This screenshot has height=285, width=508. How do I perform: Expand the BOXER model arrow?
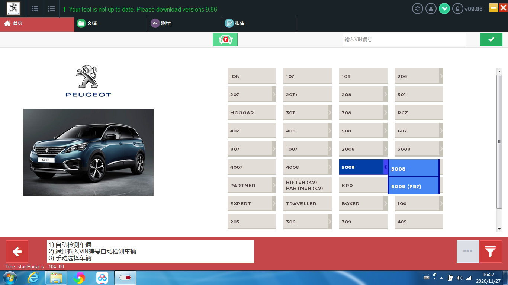[x=385, y=203]
